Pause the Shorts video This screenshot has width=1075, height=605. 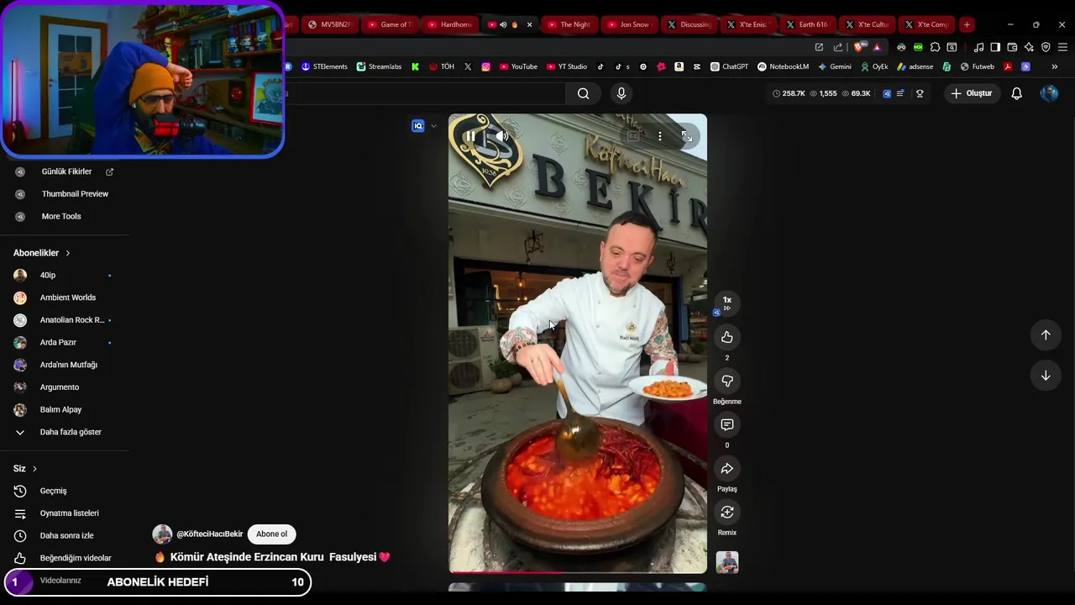(470, 136)
